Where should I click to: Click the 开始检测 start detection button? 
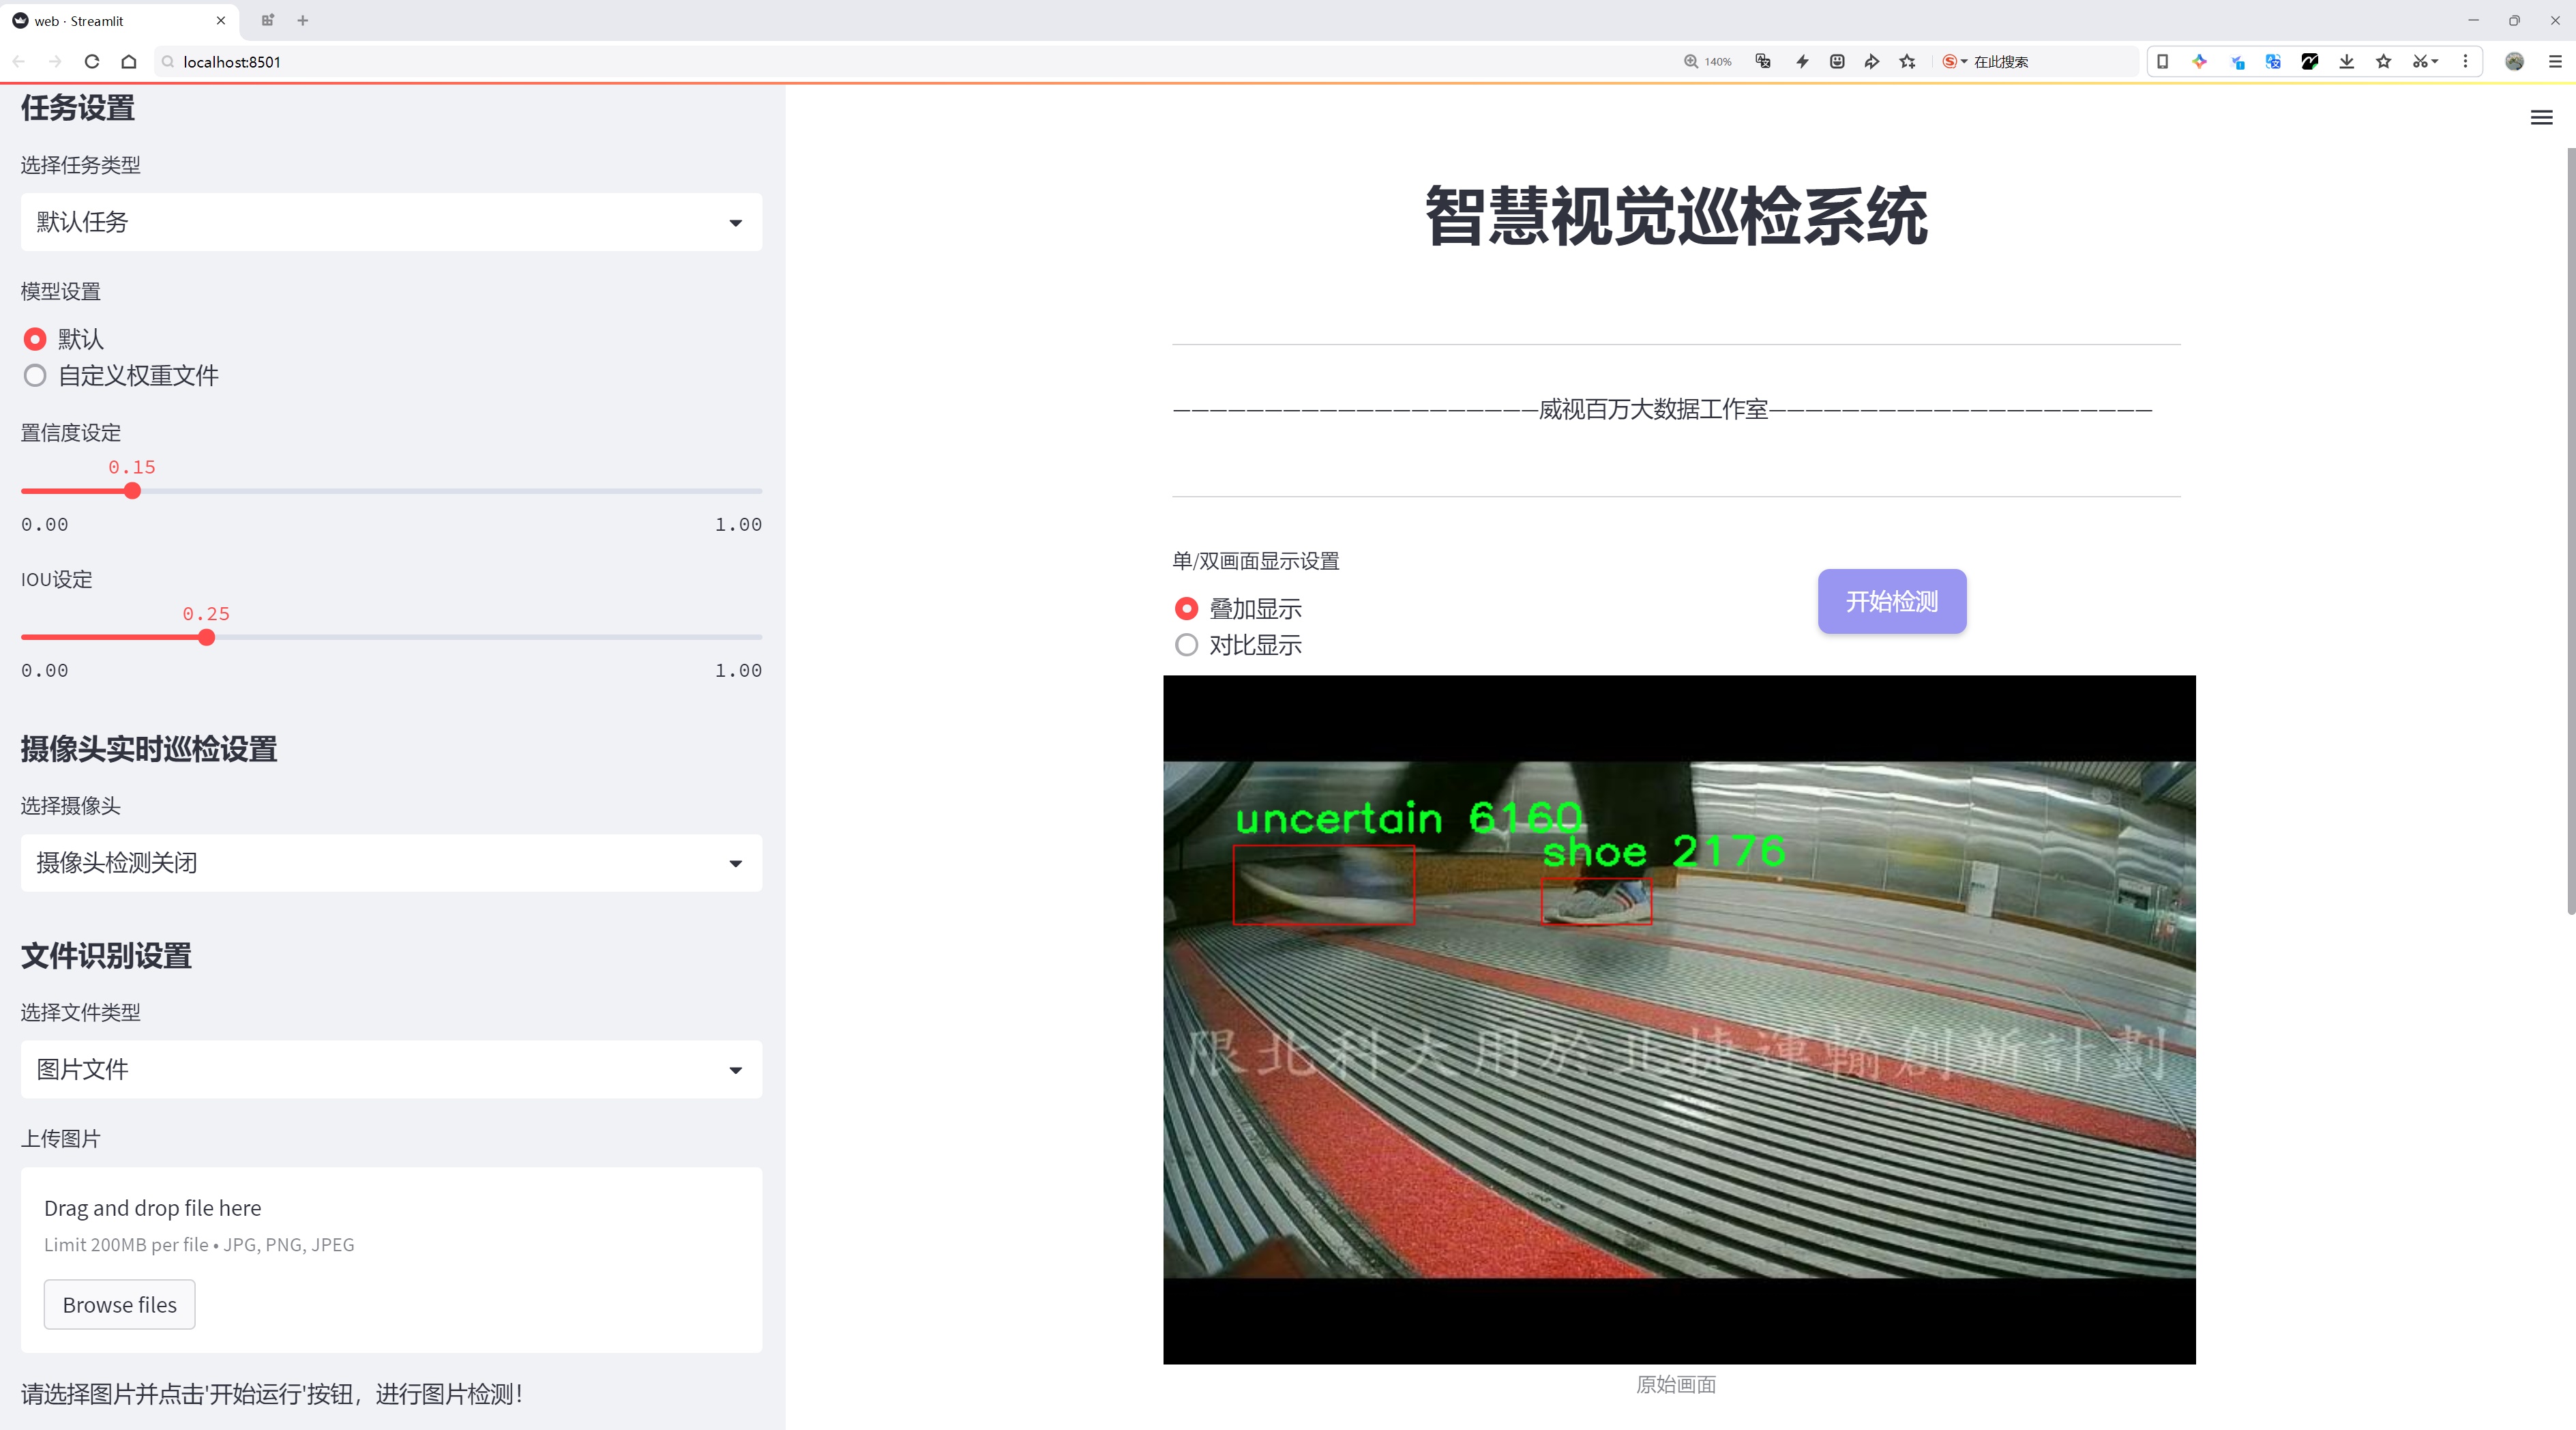(x=1892, y=601)
